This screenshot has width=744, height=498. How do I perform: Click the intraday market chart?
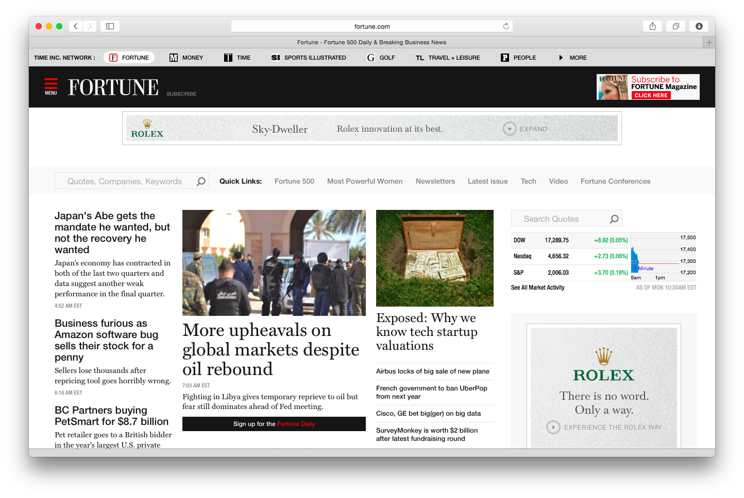coord(664,257)
